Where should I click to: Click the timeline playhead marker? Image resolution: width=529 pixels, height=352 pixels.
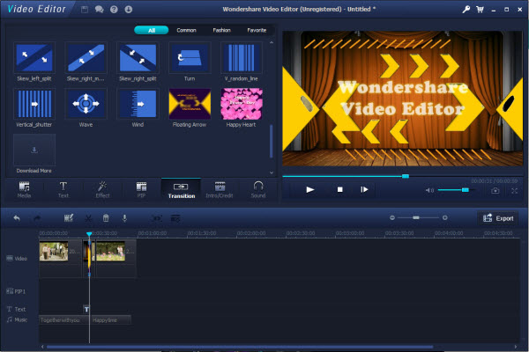pyautogui.click(x=89, y=234)
